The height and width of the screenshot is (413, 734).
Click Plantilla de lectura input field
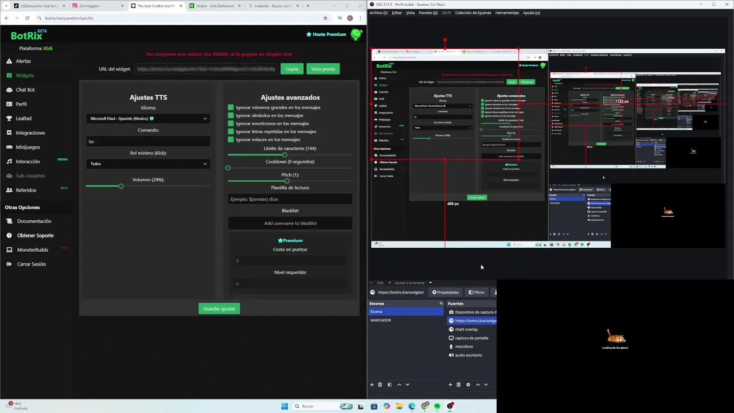tap(290, 199)
